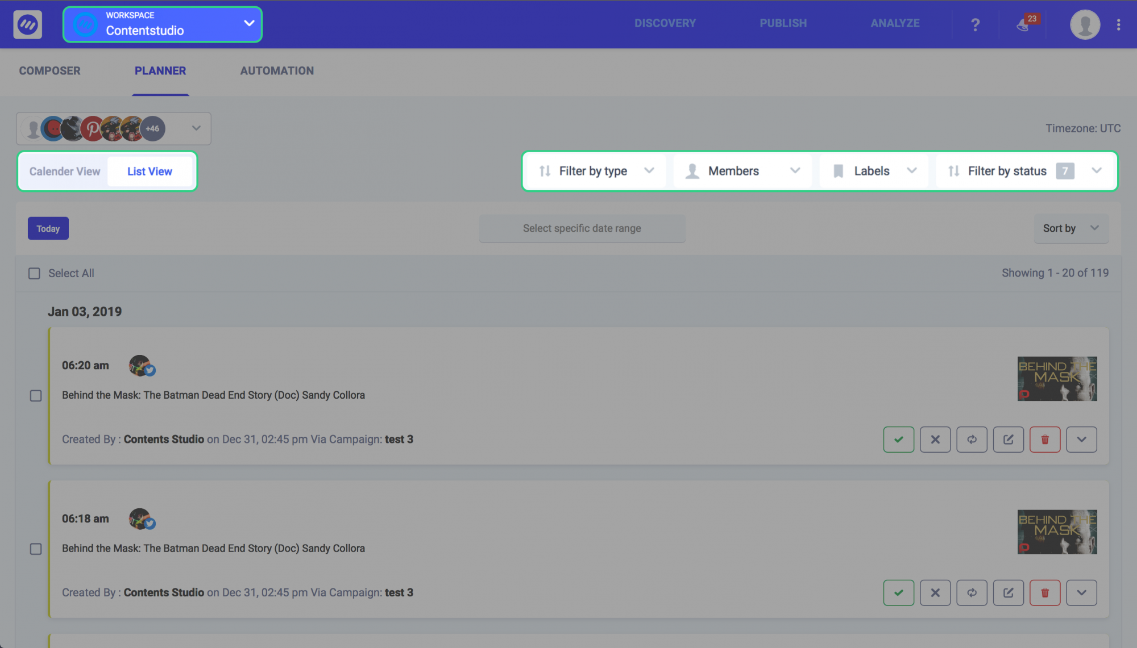Open the social accounts selector dropdown
1137x648 pixels.
[x=196, y=128]
